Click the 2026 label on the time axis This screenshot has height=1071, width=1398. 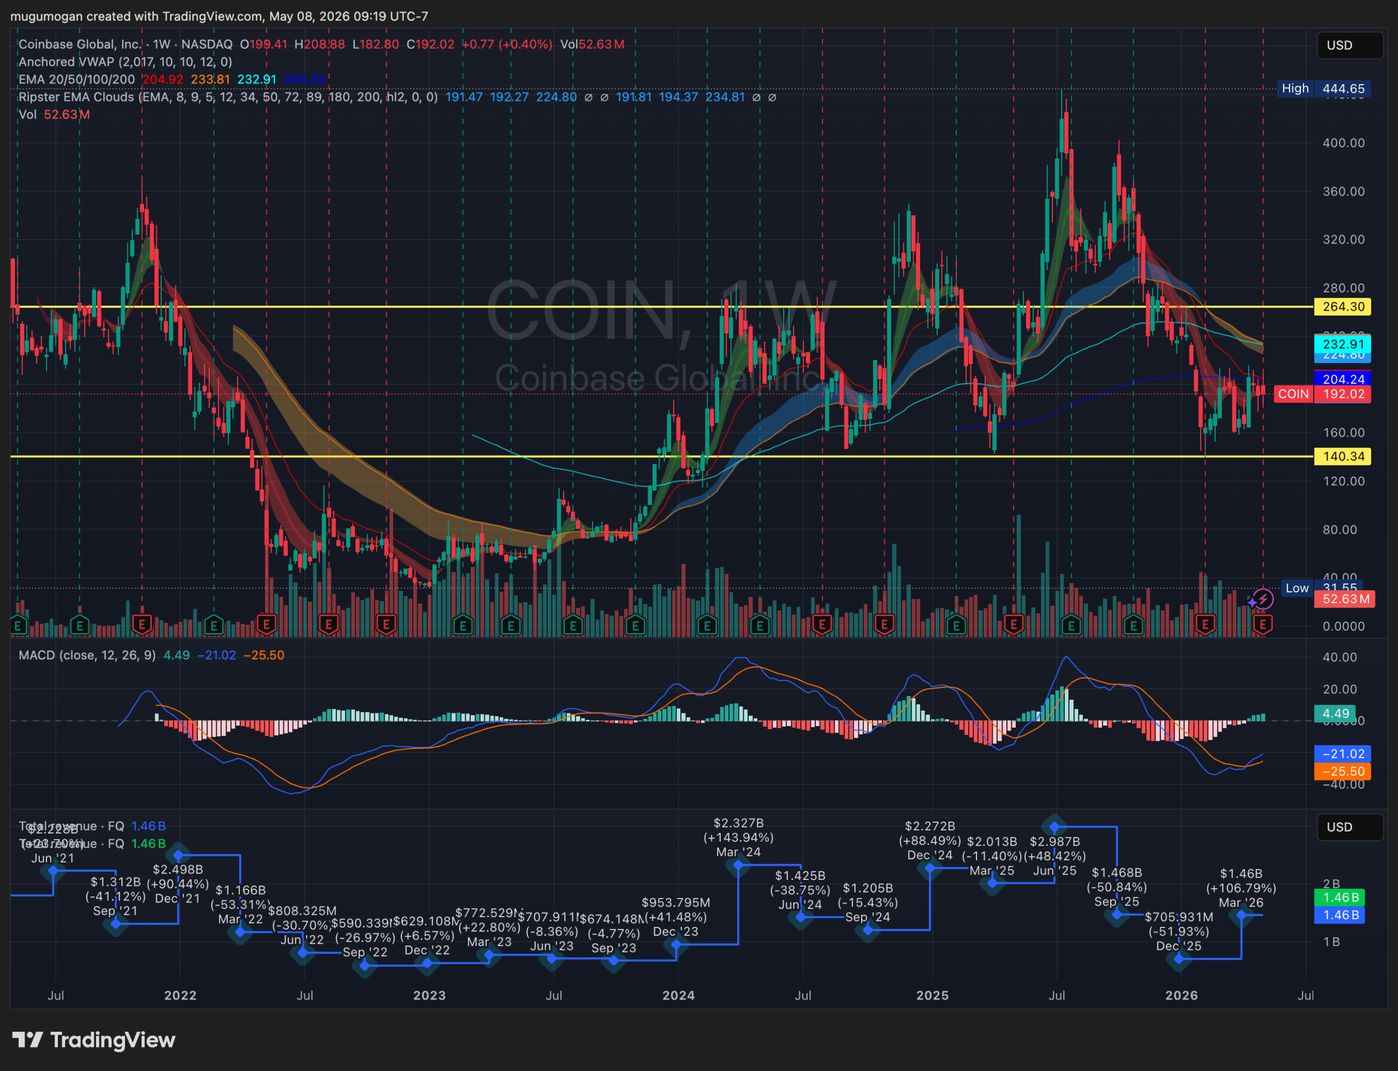pos(1181,995)
